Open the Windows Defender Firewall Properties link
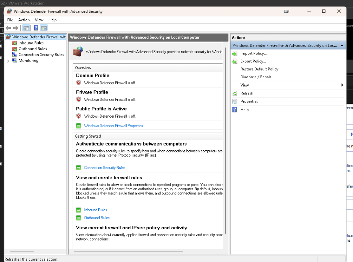Image resolution: width=353 pixels, height=262 pixels. (114, 126)
